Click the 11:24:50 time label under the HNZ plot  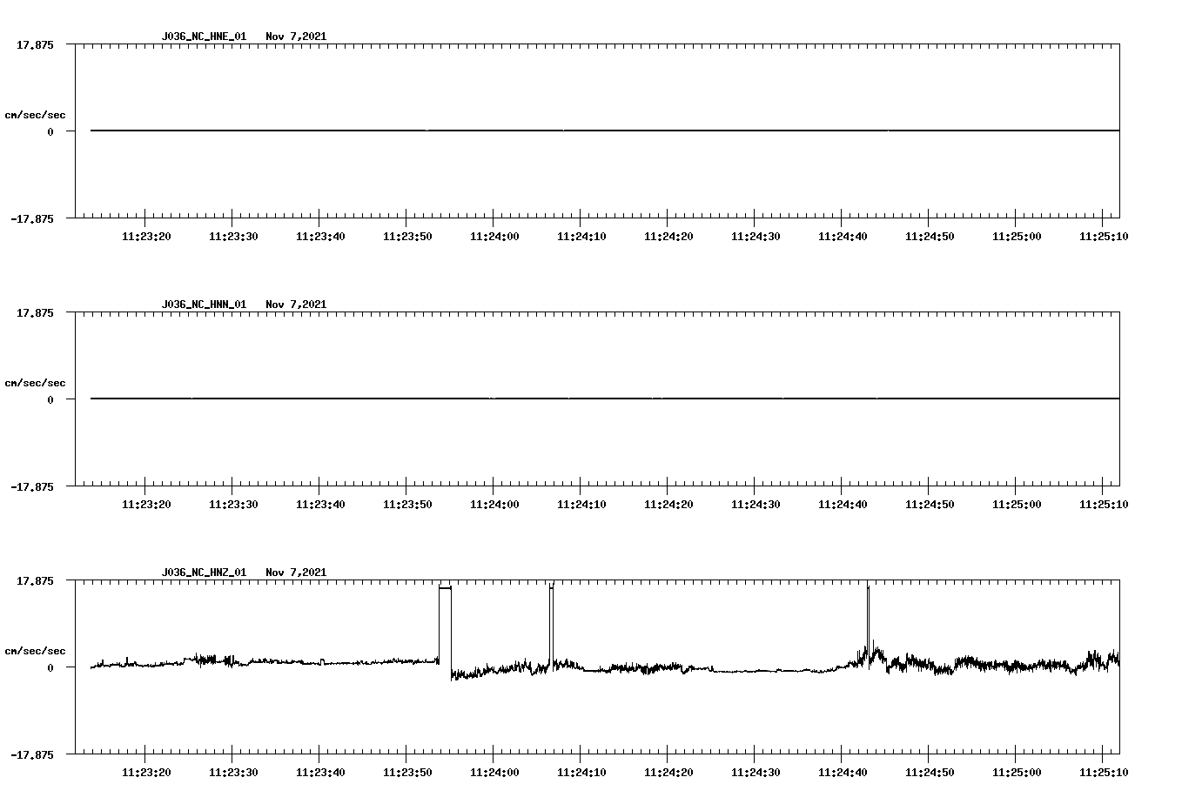tap(929, 772)
